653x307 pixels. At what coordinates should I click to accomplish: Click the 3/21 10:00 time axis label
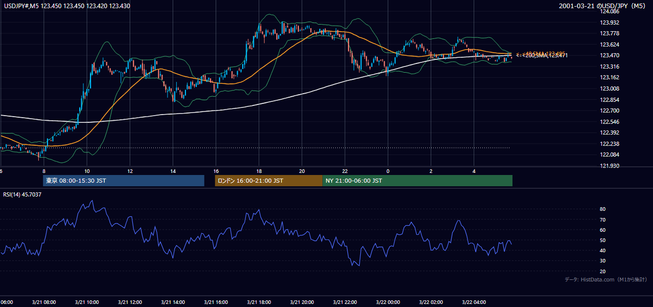[87, 302]
